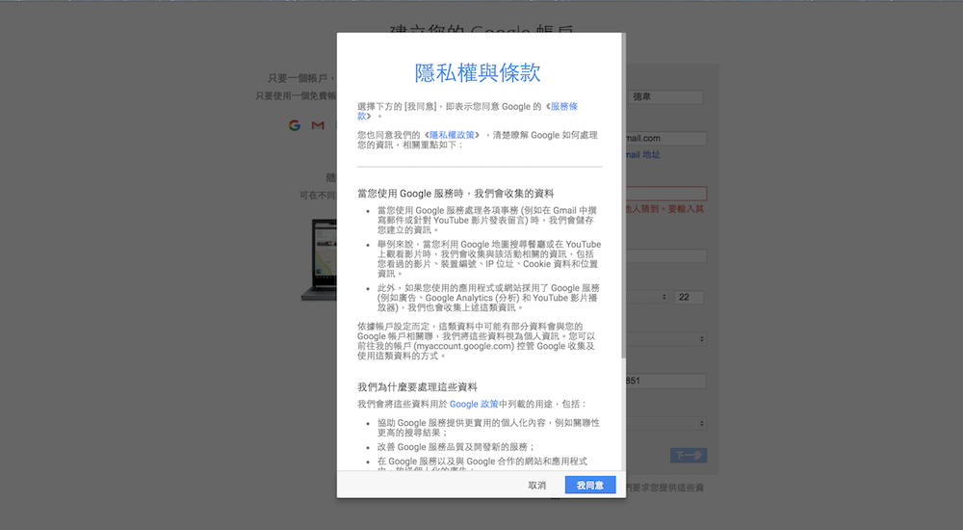963x530 pixels.
Task: Click heading 我們為什麼要處理這些資料
Action: click(417, 386)
